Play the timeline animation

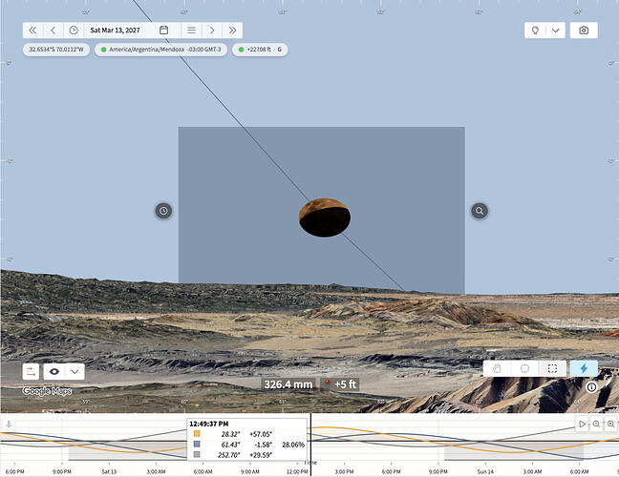pyautogui.click(x=582, y=424)
